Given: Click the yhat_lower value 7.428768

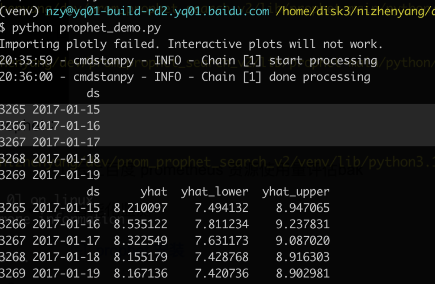Looking at the screenshot, I should point(221,257).
